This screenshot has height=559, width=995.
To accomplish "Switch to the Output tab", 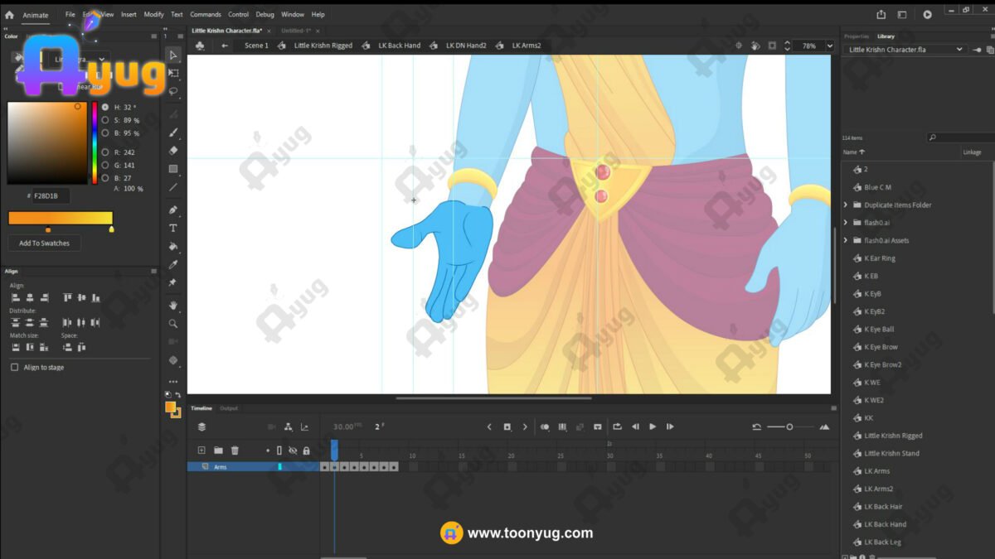I will pos(229,408).
